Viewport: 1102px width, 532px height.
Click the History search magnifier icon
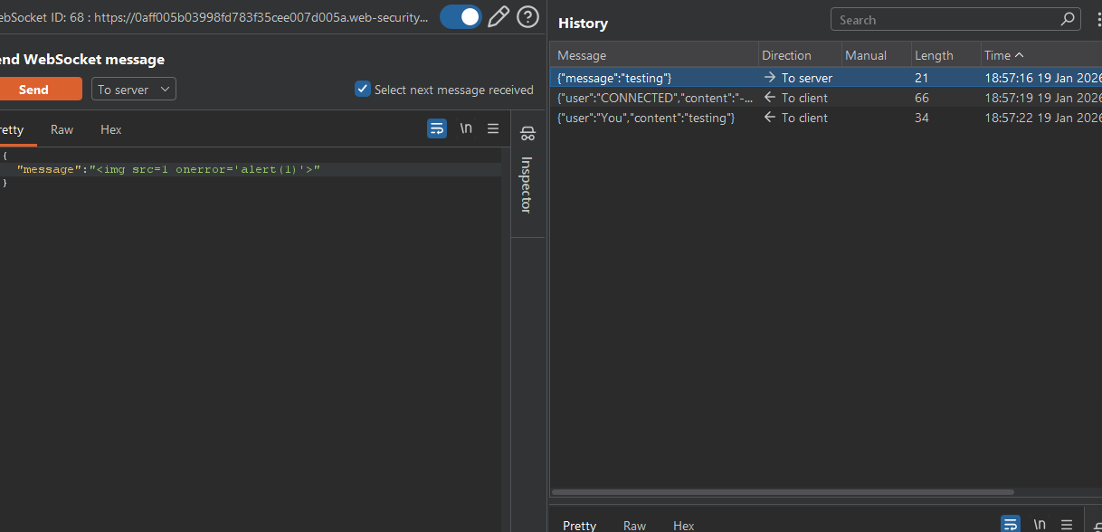(1068, 20)
